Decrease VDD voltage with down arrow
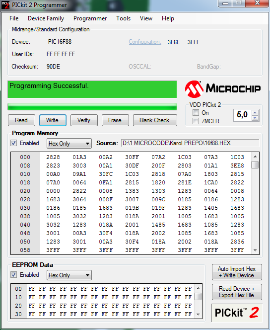Image resolution: width=270 pixels, height=330 pixels. tap(255, 118)
